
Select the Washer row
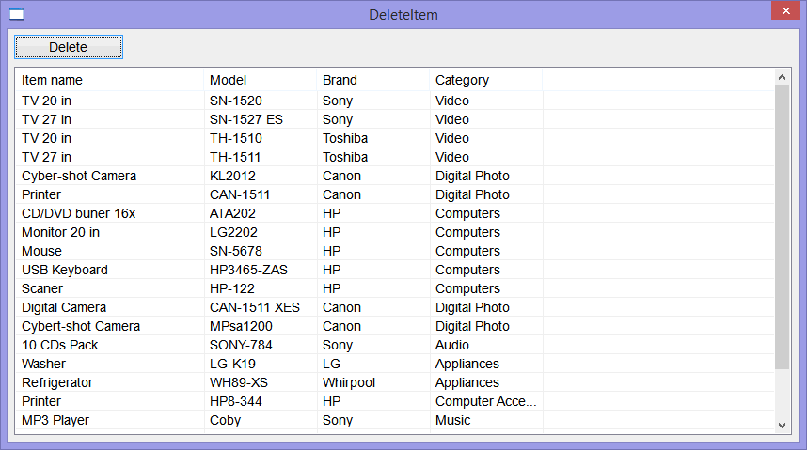click(395, 364)
